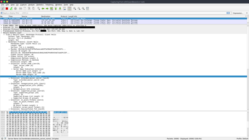Screen dimensions: 249x140
Task: Collapse Extension: renegotiation_info node
Action: coord(9,84)
